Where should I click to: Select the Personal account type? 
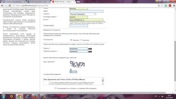click(x=71, y=40)
